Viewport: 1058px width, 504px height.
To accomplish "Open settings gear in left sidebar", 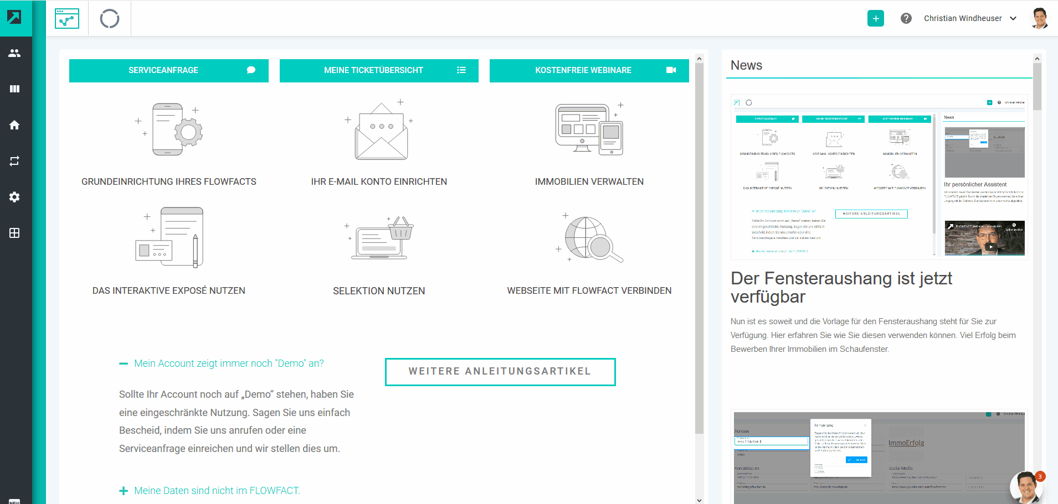I will (x=14, y=197).
